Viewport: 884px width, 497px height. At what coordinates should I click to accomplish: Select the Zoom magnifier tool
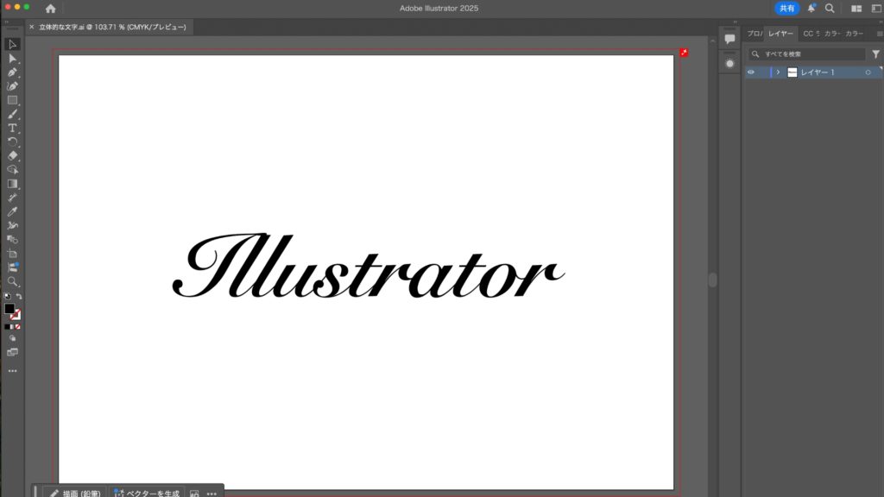[x=12, y=281]
